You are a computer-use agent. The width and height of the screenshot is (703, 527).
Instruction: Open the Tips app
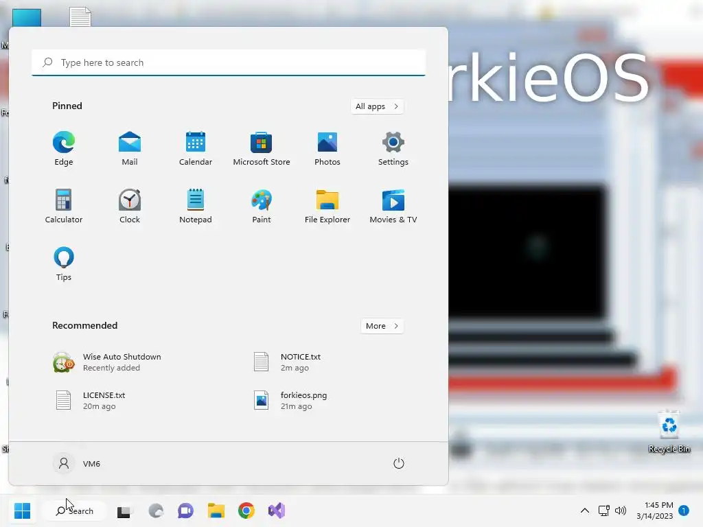tap(64, 264)
